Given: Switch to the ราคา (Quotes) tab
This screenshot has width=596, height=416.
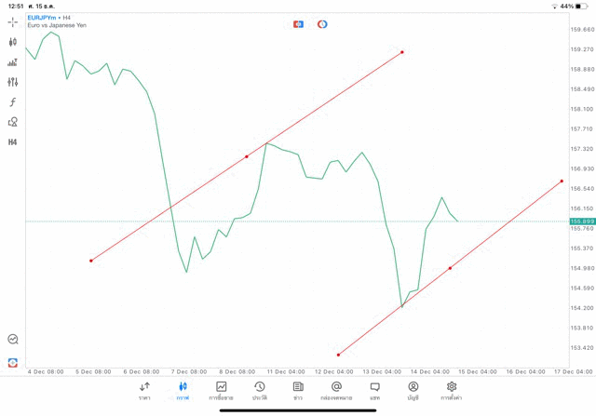Looking at the screenshot, I should click(144, 390).
